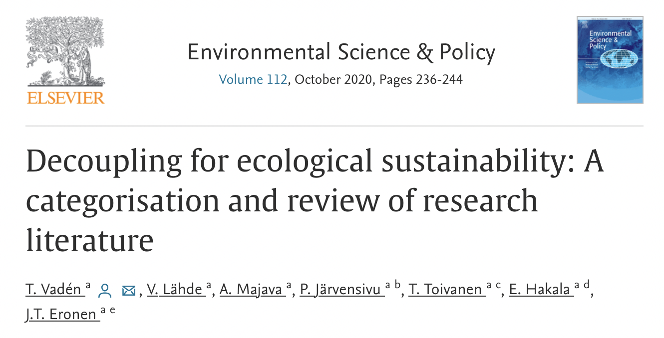Show details for P. Järvensivu
664x338 pixels.
[x=340, y=290]
